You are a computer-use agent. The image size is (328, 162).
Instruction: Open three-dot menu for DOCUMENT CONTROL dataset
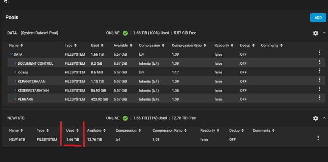[319, 62]
